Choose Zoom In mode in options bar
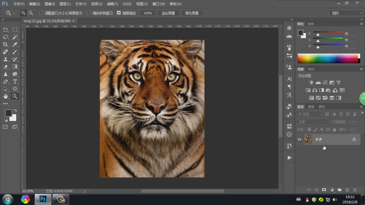Screen dimensions: 365x205 23,13
